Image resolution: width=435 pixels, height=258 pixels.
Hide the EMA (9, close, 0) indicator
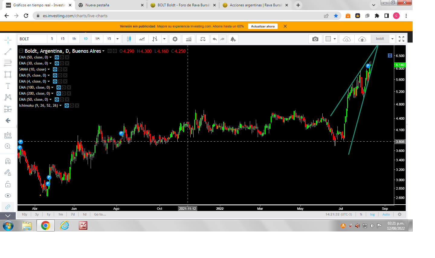pyautogui.click(x=55, y=75)
